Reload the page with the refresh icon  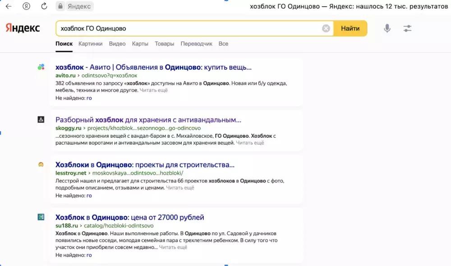click(x=44, y=6)
